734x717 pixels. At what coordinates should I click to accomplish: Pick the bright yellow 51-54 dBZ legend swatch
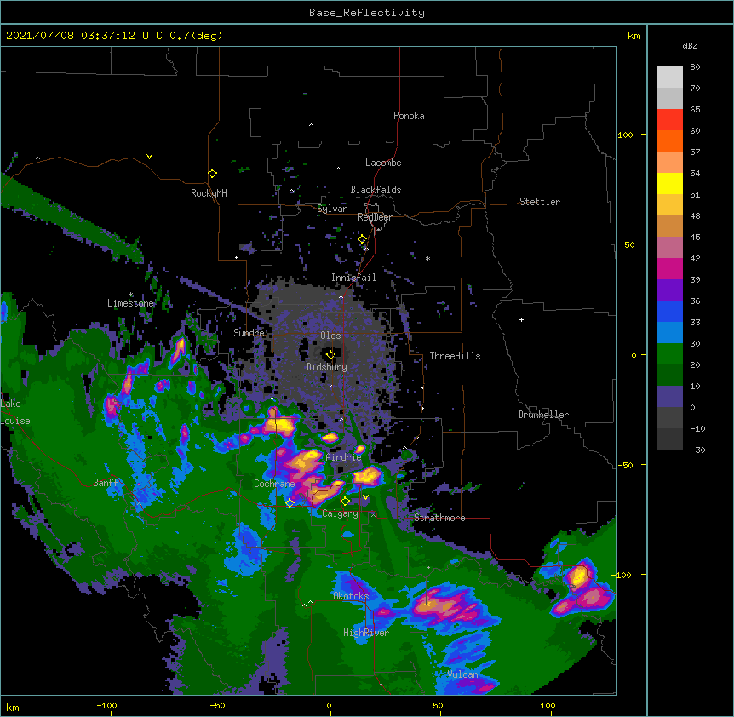tap(669, 183)
